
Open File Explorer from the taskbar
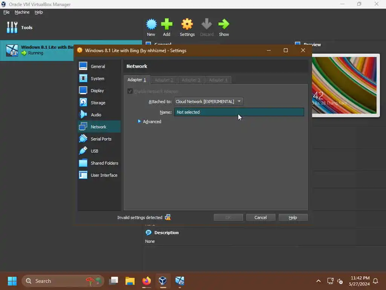[x=130, y=281]
